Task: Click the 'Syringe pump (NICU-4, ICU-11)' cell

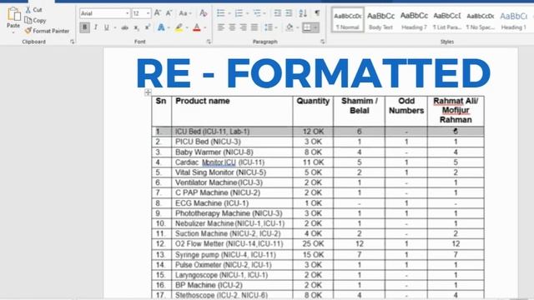Action: click(x=232, y=255)
